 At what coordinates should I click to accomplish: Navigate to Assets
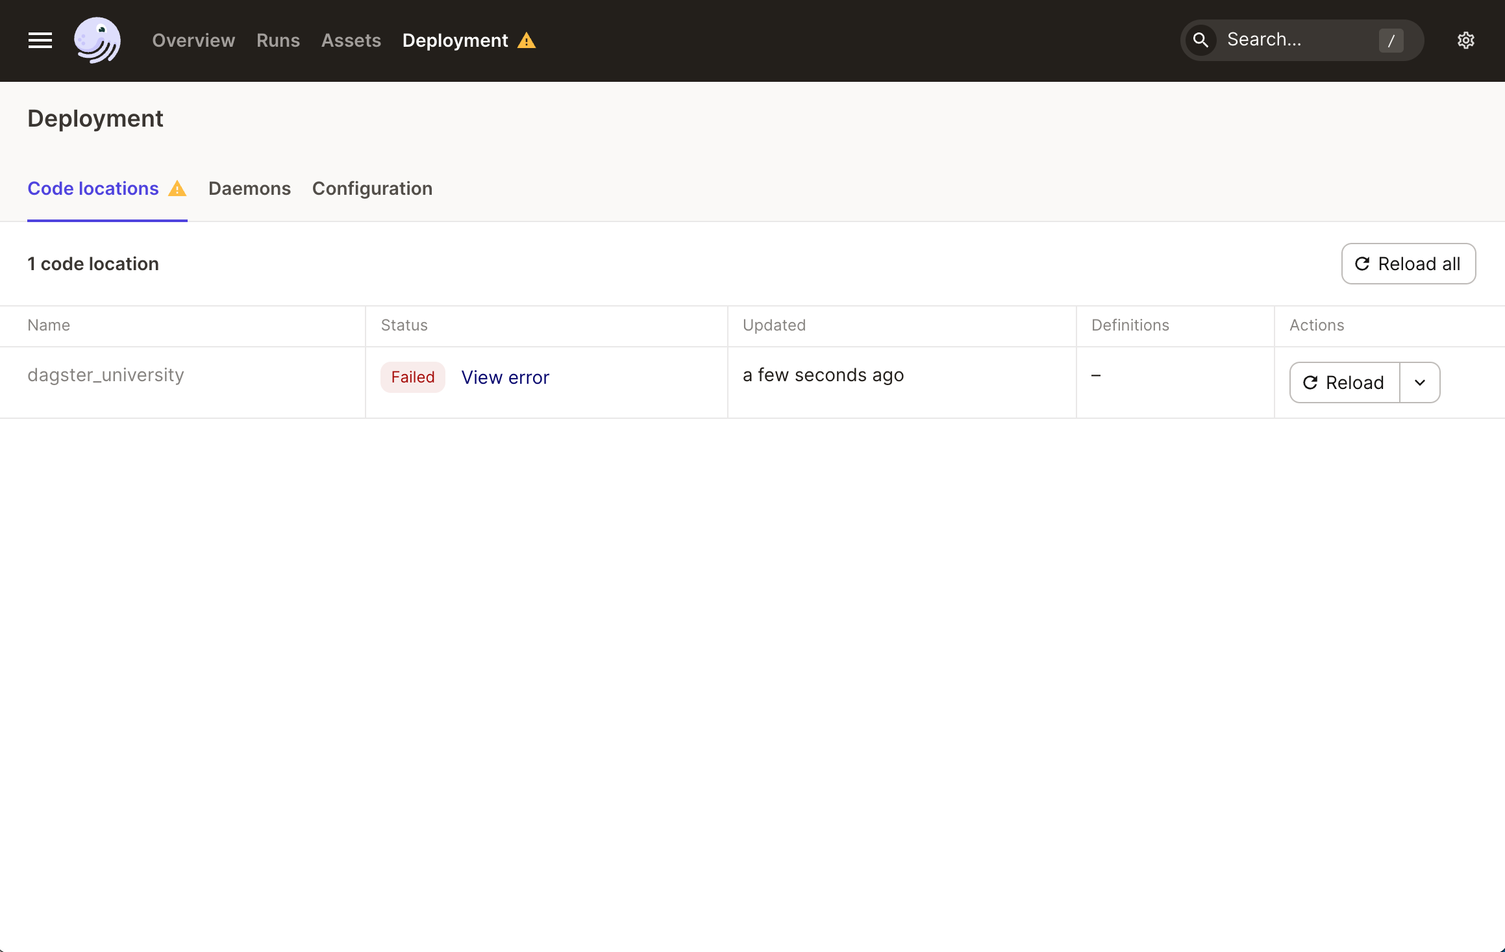point(351,40)
